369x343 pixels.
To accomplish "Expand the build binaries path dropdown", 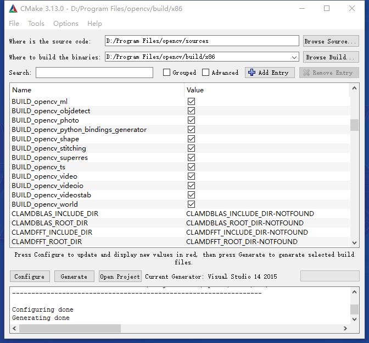I will [294, 57].
